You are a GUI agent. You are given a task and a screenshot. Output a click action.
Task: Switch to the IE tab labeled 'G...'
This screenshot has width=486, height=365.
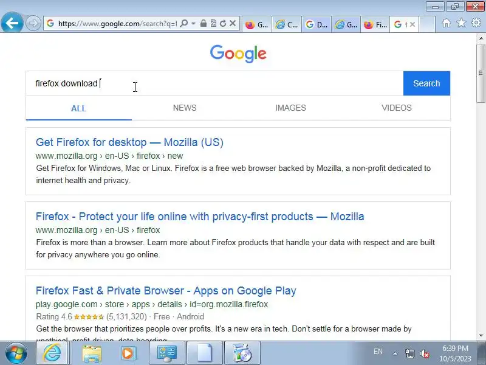pyautogui.click(x=346, y=24)
